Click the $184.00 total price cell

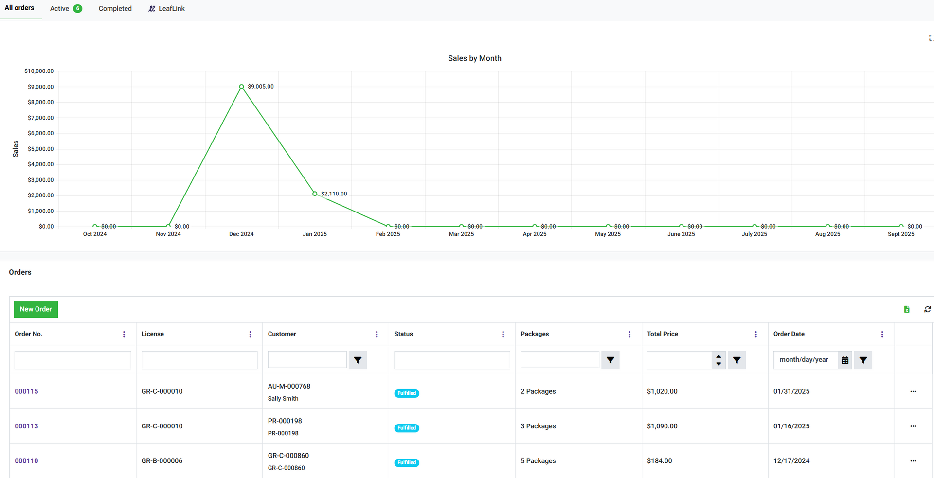point(660,461)
